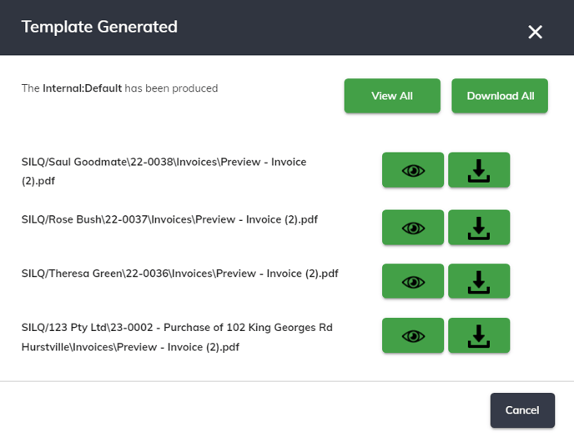Select the 123 Pty Ltd invoice file path
The width and height of the screenshot is (574, 437).
point(177,337)
